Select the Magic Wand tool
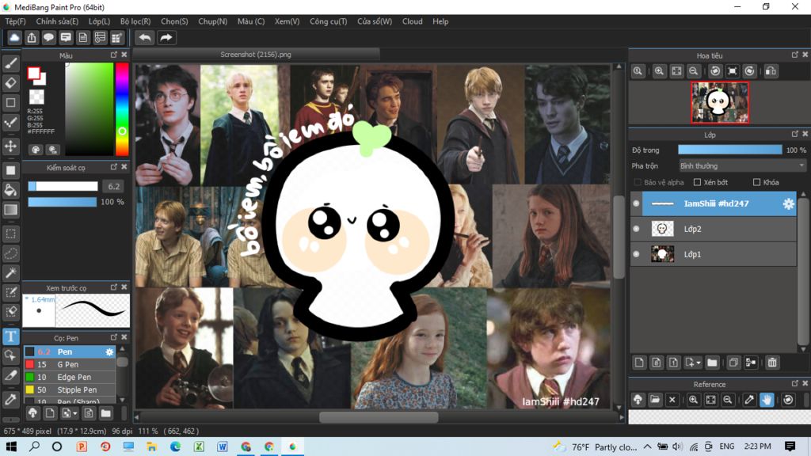 pyautogui.click(x=10, y=273)
